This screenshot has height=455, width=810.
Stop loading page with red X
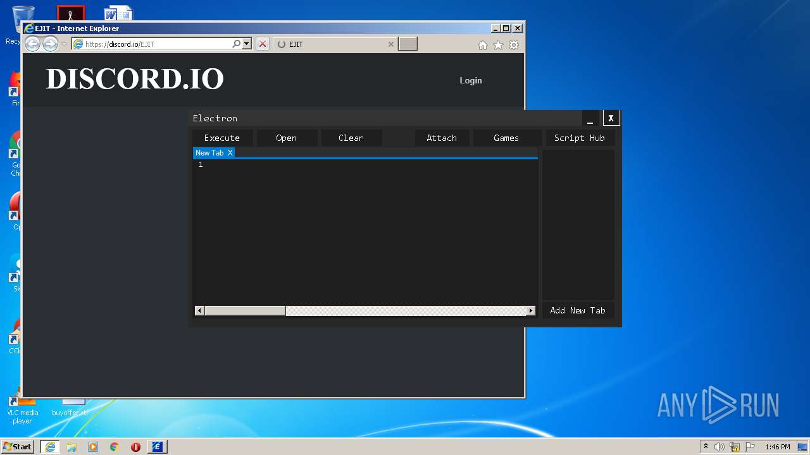(x=263, y=44)
